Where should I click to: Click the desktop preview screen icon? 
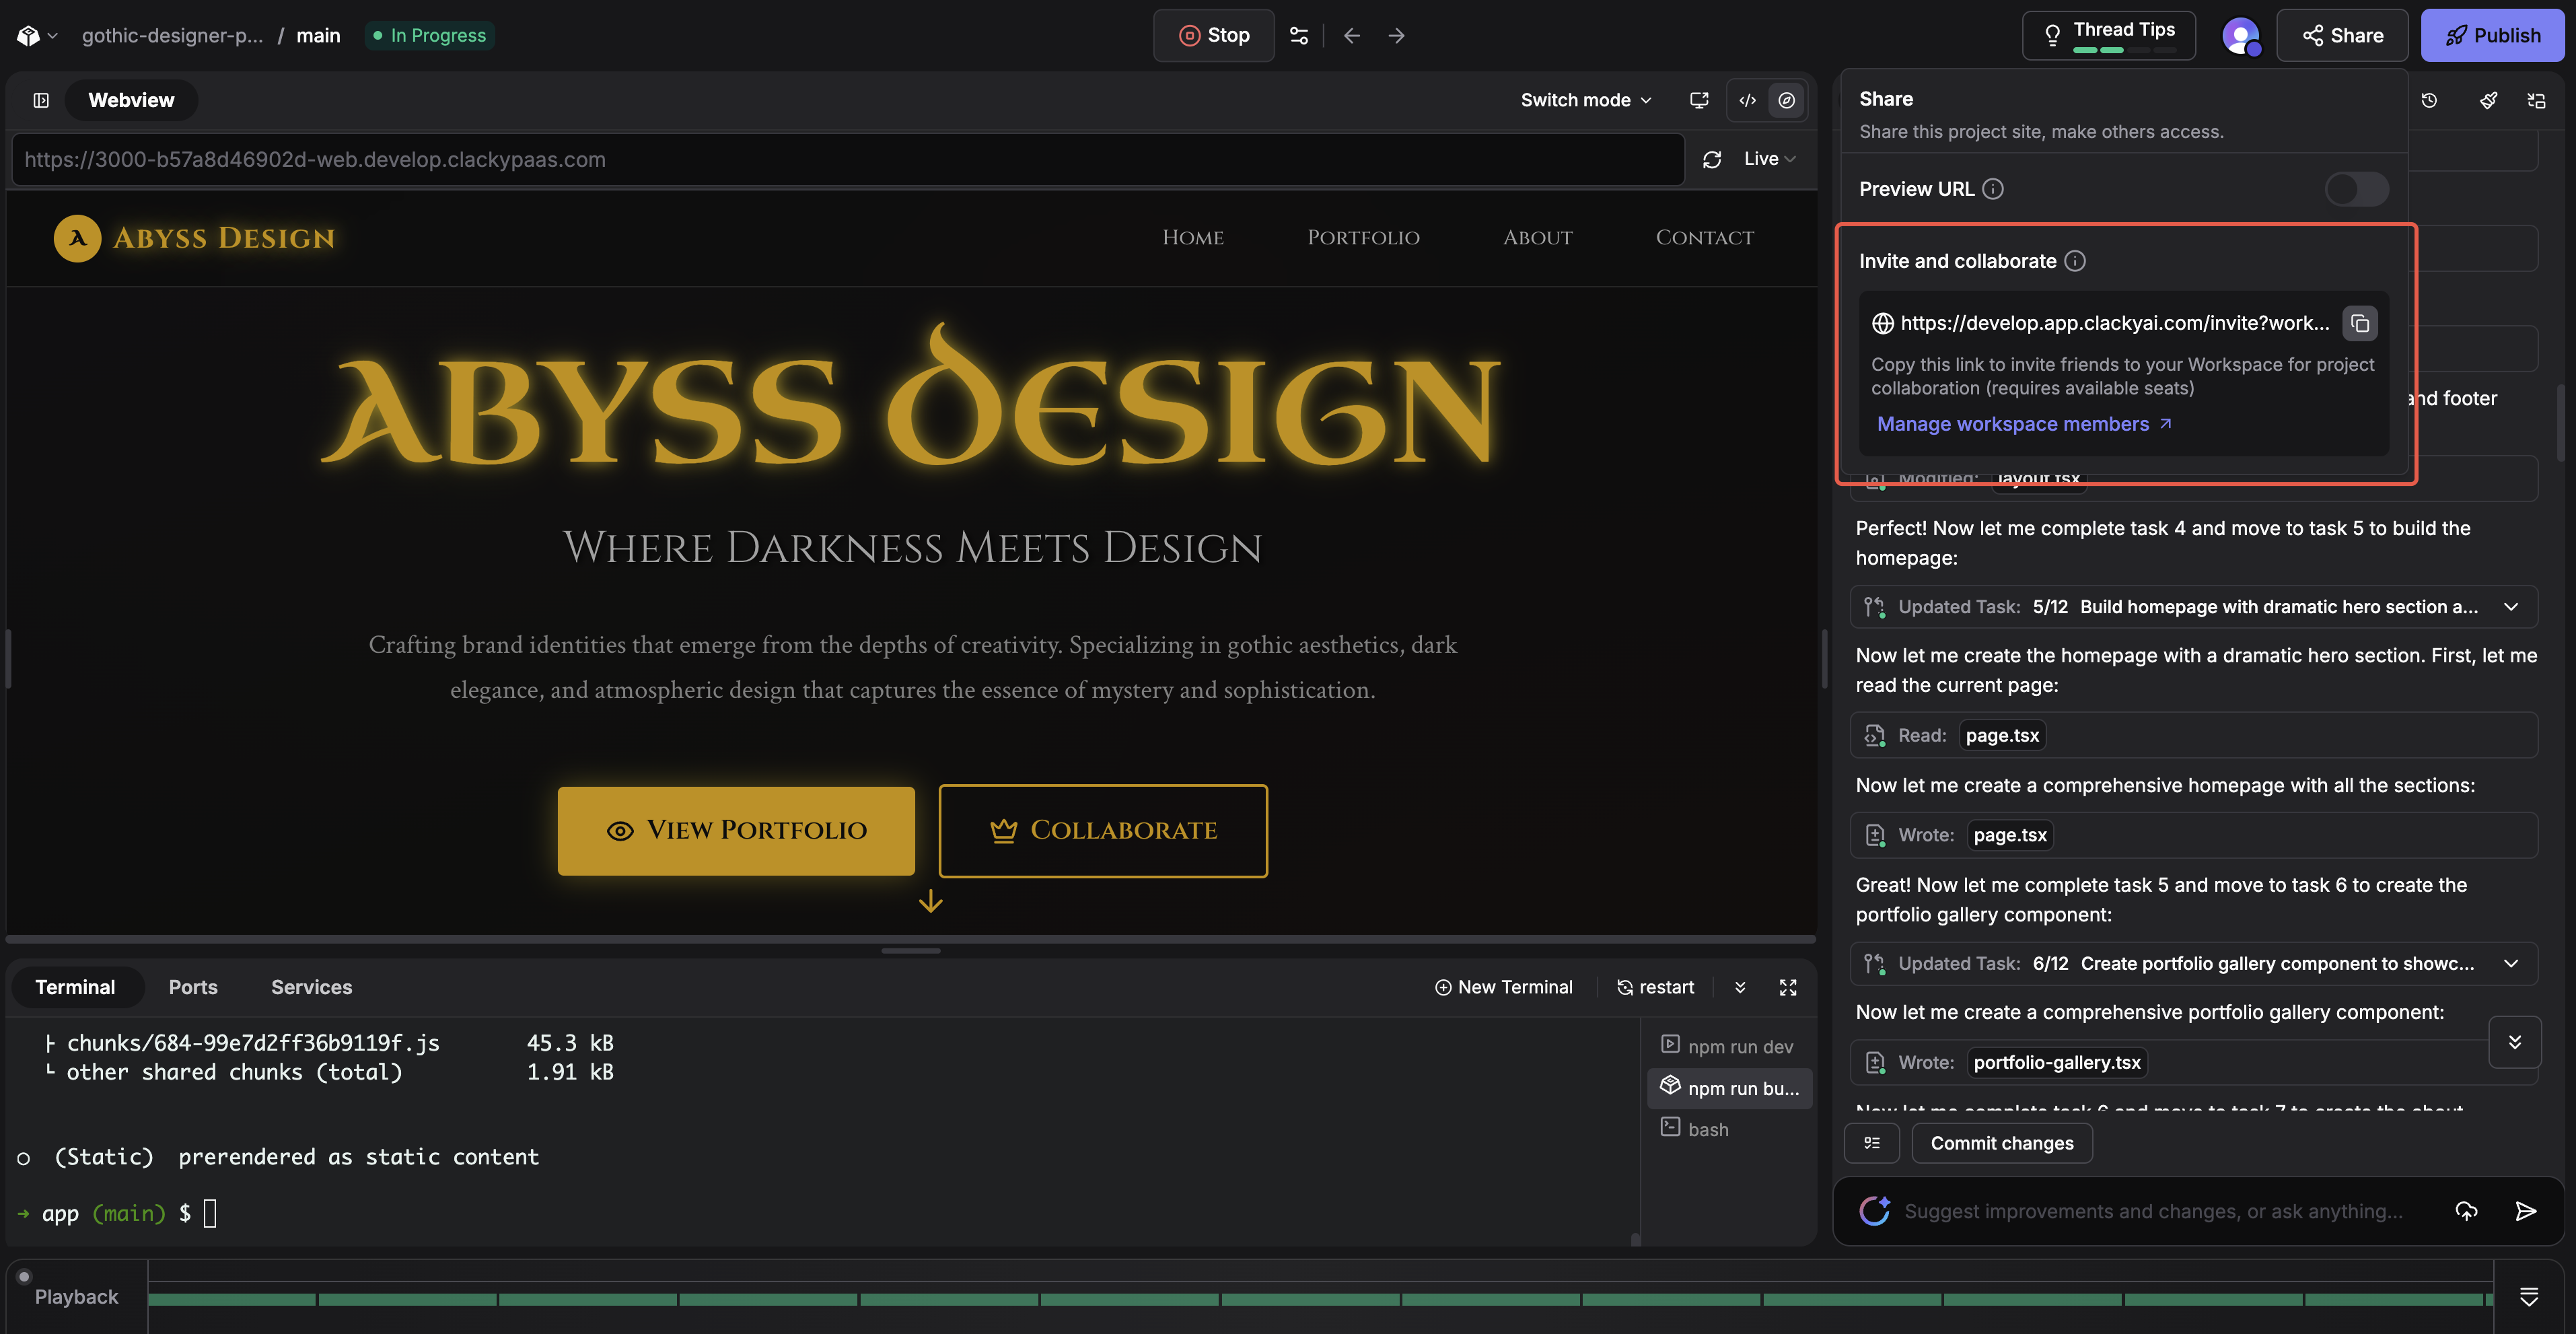1699,100
